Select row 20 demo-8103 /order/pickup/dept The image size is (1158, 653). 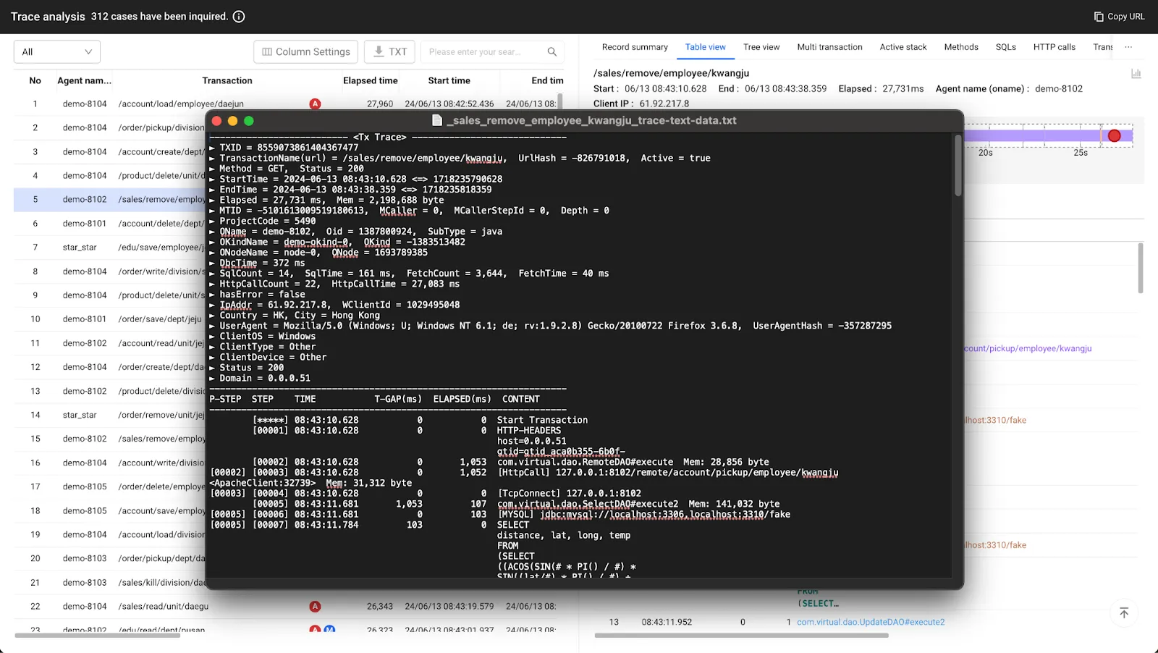[x=110, y=558]
